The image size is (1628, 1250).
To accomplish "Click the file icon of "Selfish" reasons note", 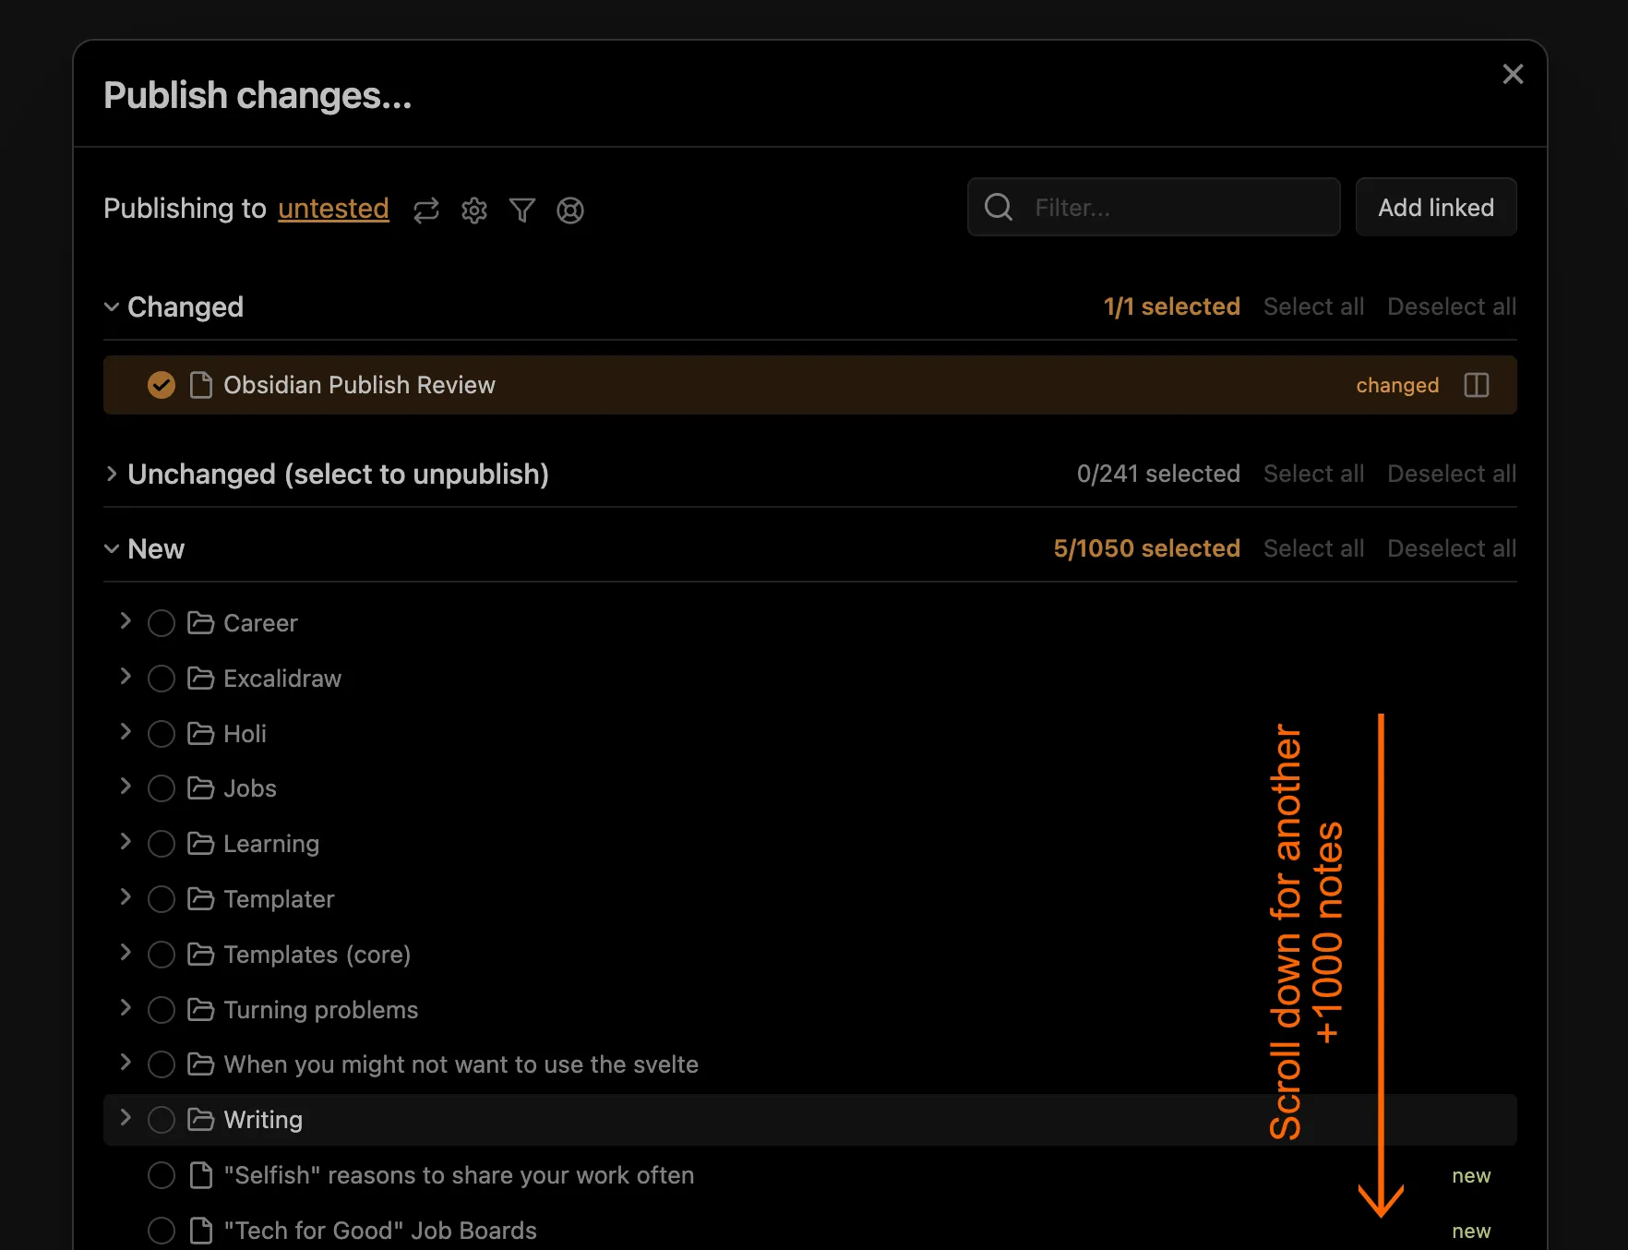I will 200,1175.
